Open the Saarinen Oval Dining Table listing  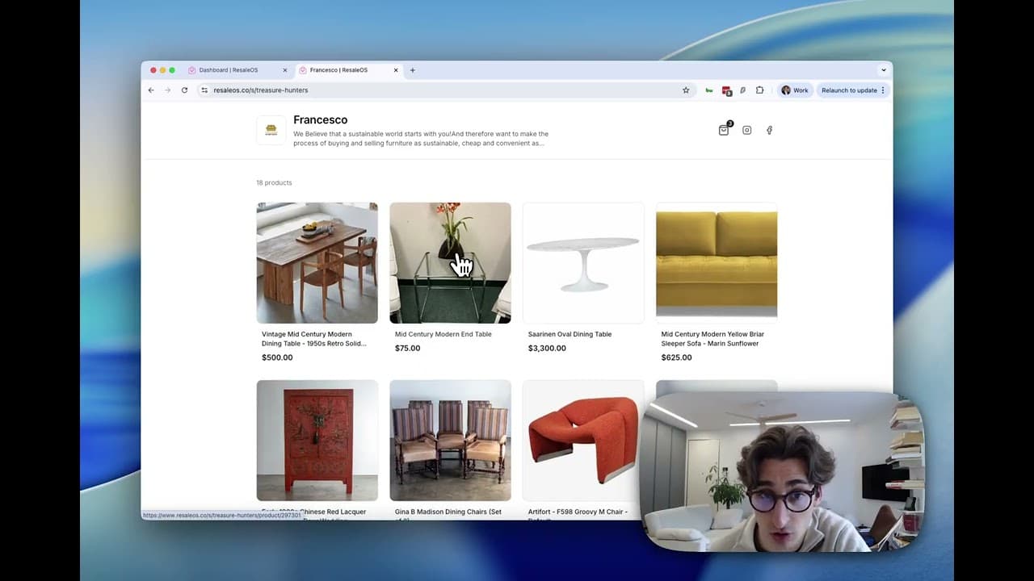pos(583,263)
